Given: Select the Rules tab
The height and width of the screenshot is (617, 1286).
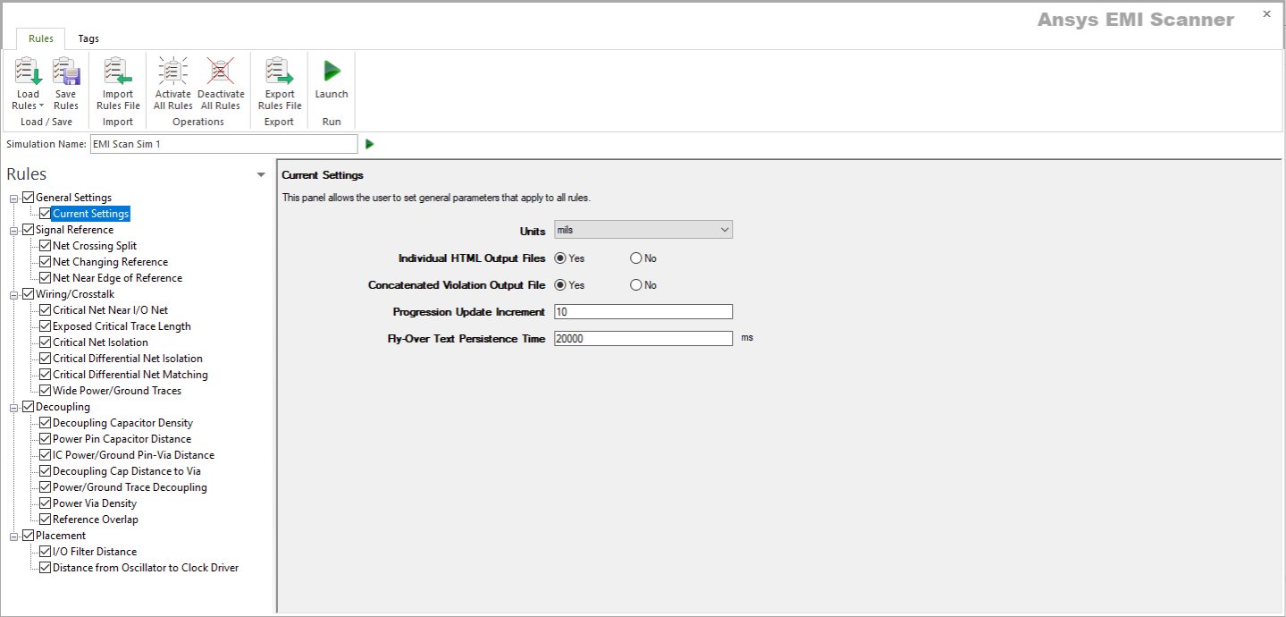Looking at the screenshot, I should (x=40, y=38).
